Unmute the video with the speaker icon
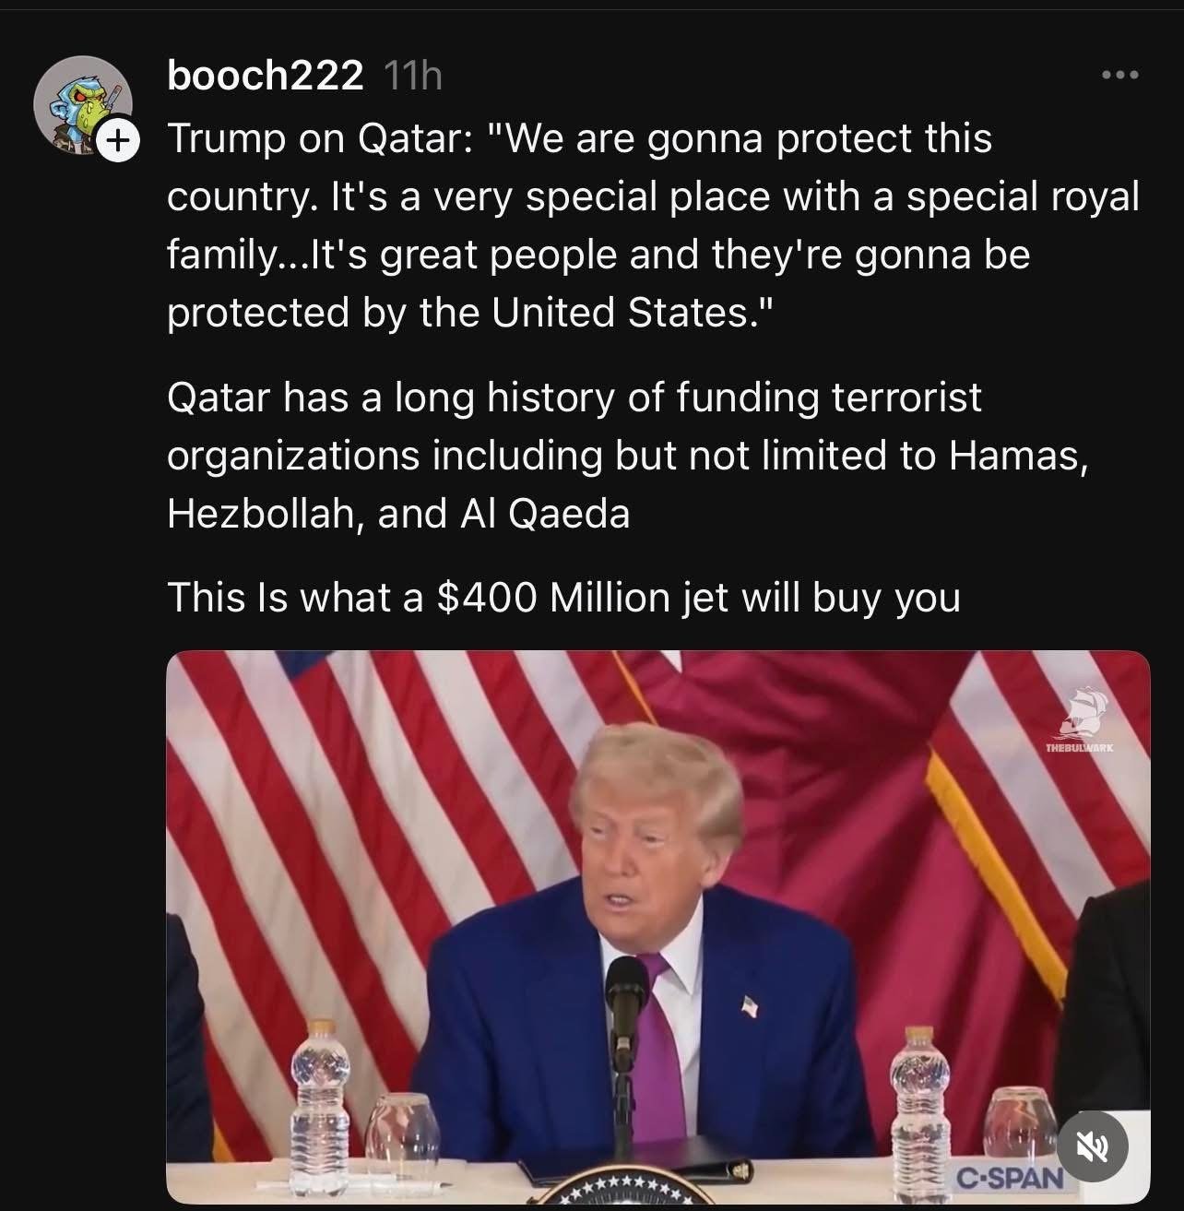Viewport: 1184px width, 1211px height. (x=1093, y=1146)
